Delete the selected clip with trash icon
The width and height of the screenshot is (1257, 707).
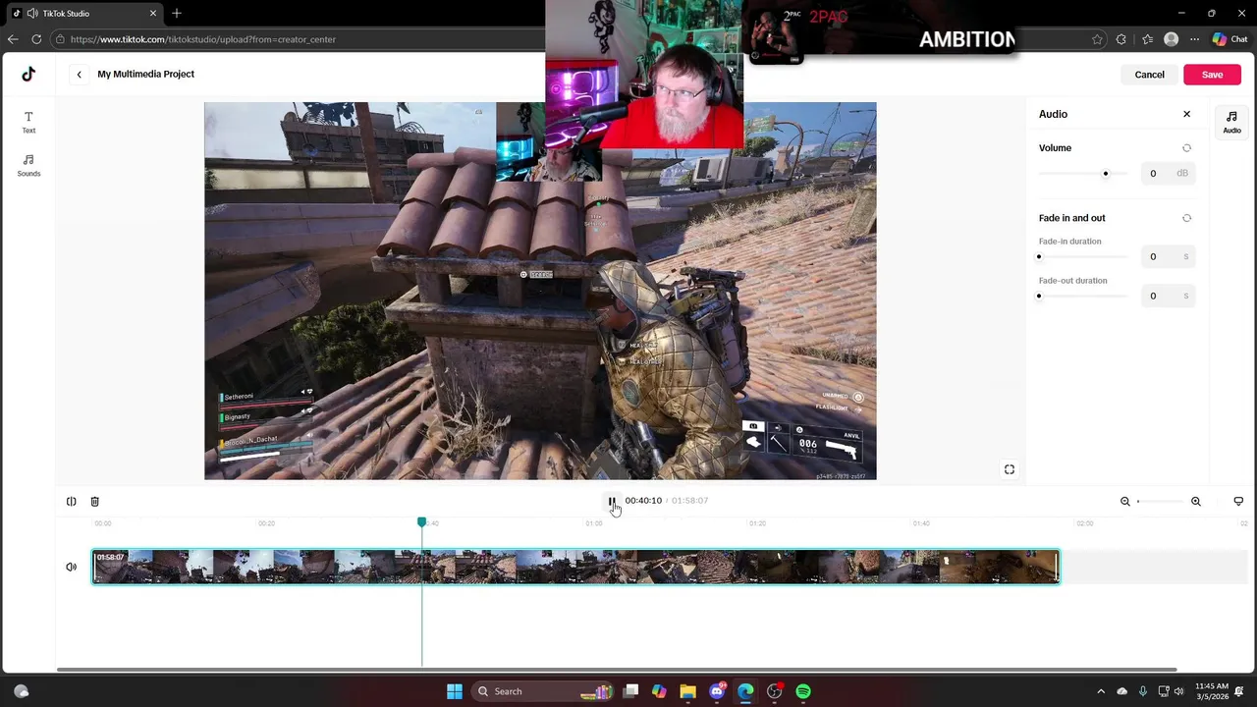click(x=95, y=502)
